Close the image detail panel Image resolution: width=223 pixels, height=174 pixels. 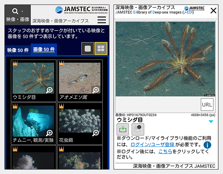(213, 11)
